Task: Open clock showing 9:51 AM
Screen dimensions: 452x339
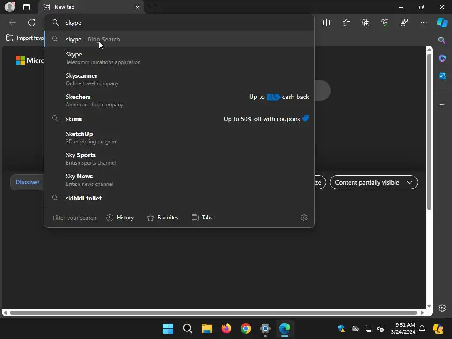Action: tap(403, 328)
